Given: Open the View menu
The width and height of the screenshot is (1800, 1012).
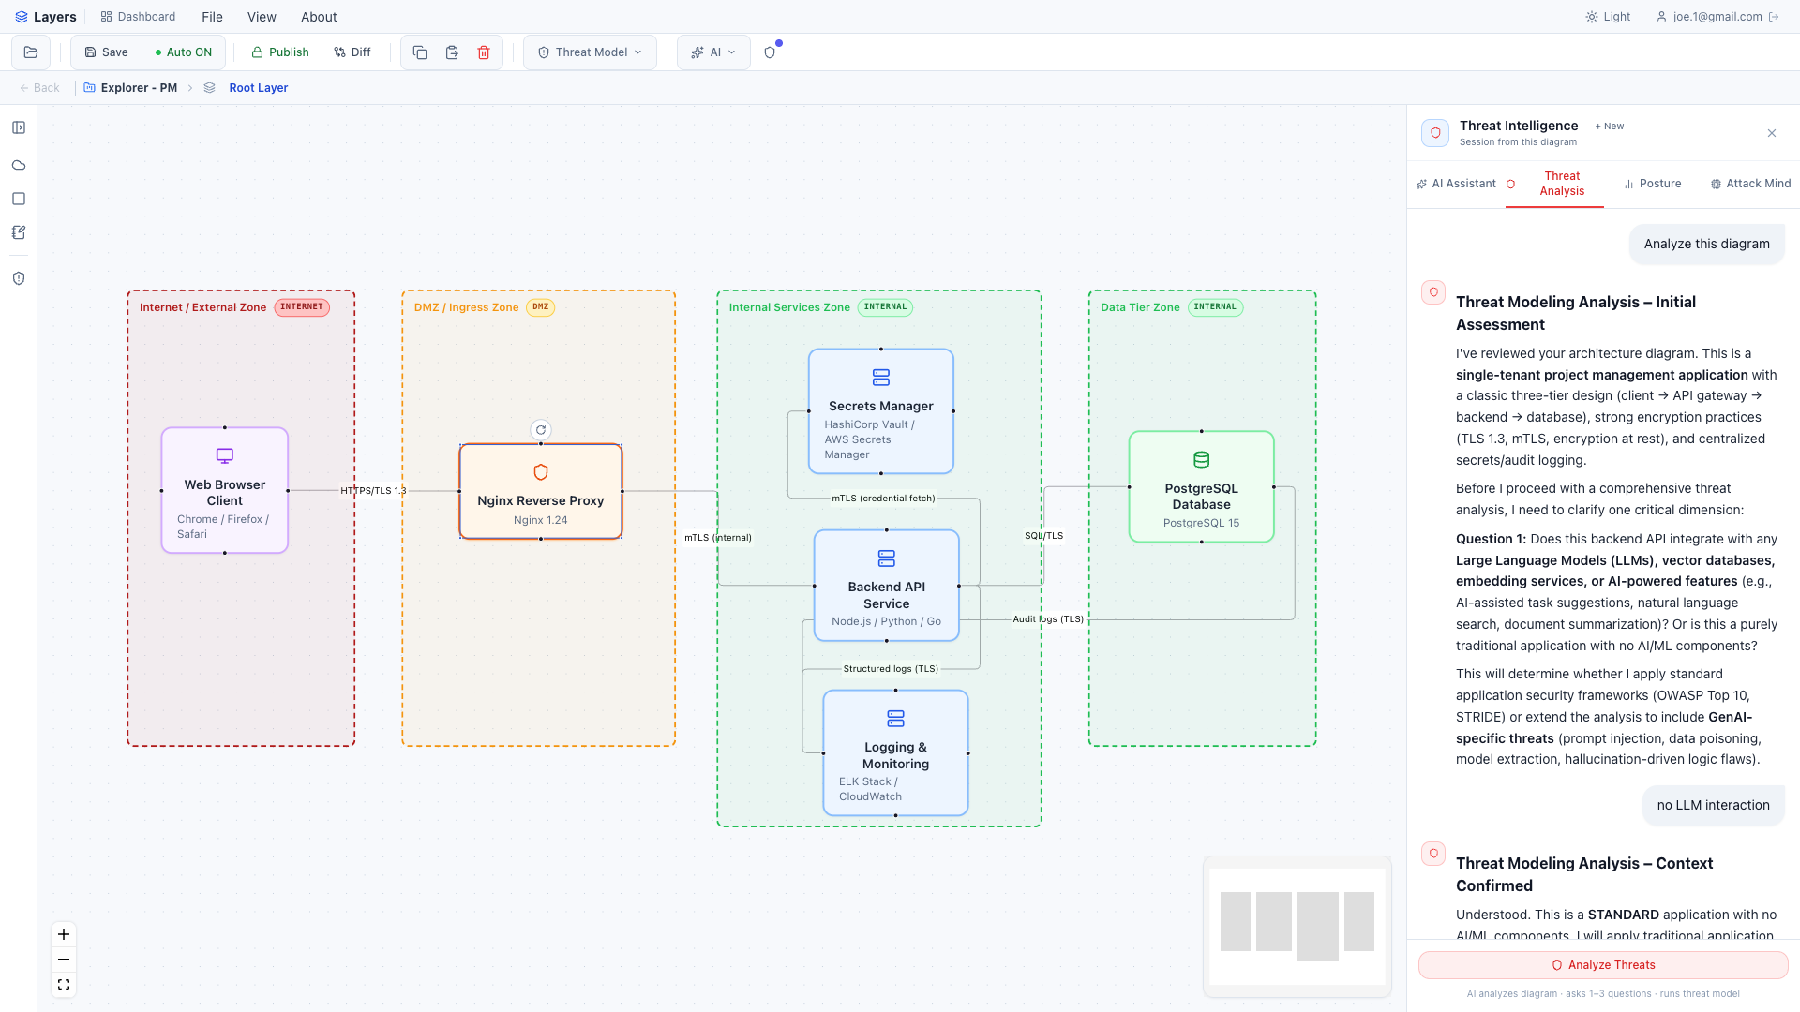Looking at the screenshot, I should [262, 17].
